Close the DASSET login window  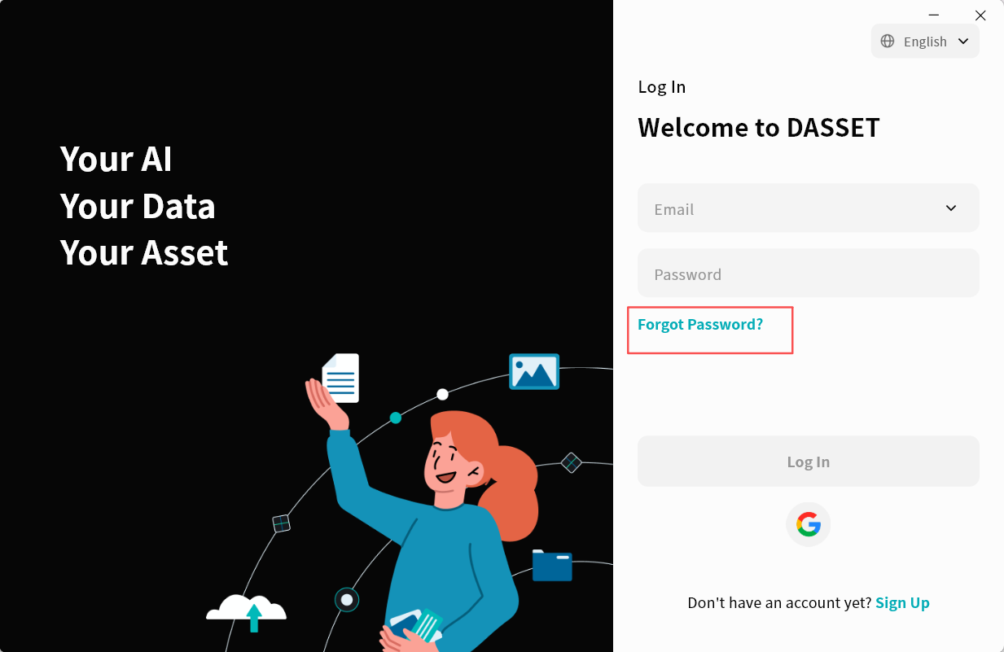coord(980,15)
